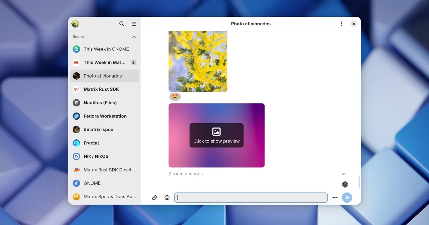Click the chat history scrollbar
Viewport: 429px width, 225px height.
point(359,181)
